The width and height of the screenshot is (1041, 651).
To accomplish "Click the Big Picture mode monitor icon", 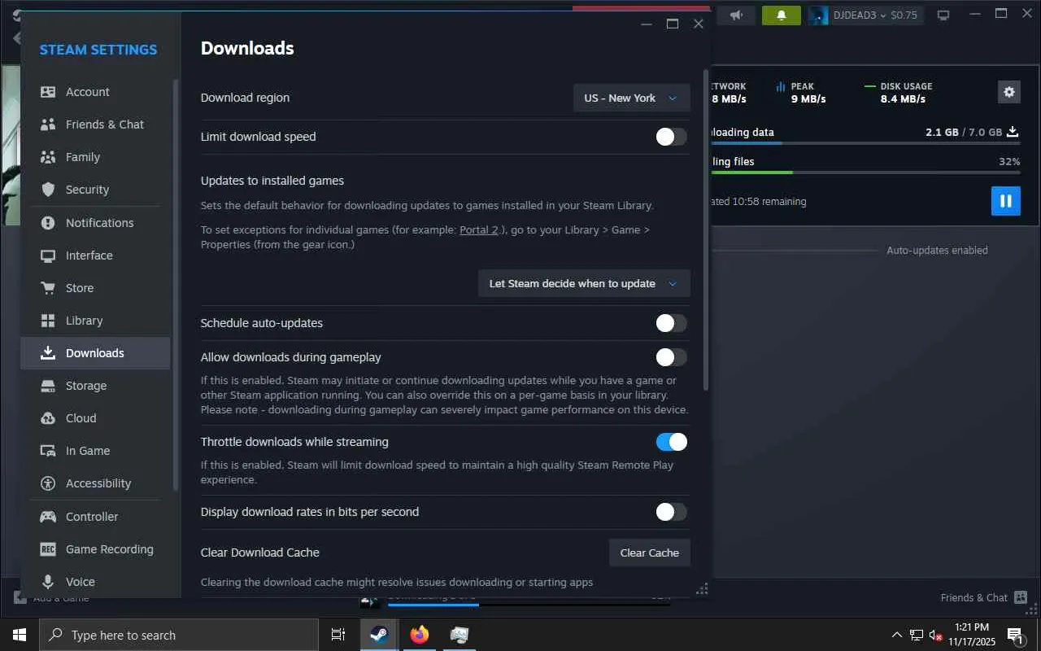I will 943,15.
